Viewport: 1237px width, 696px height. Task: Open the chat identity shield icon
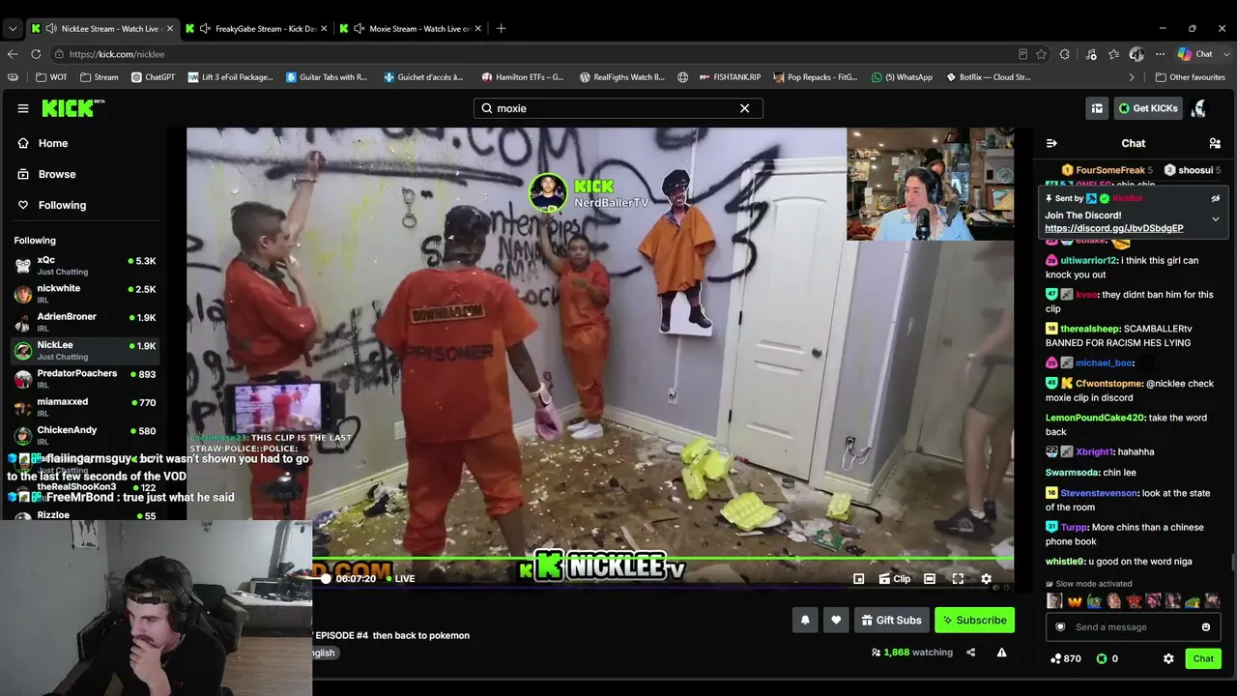[x=1060, y=626]
